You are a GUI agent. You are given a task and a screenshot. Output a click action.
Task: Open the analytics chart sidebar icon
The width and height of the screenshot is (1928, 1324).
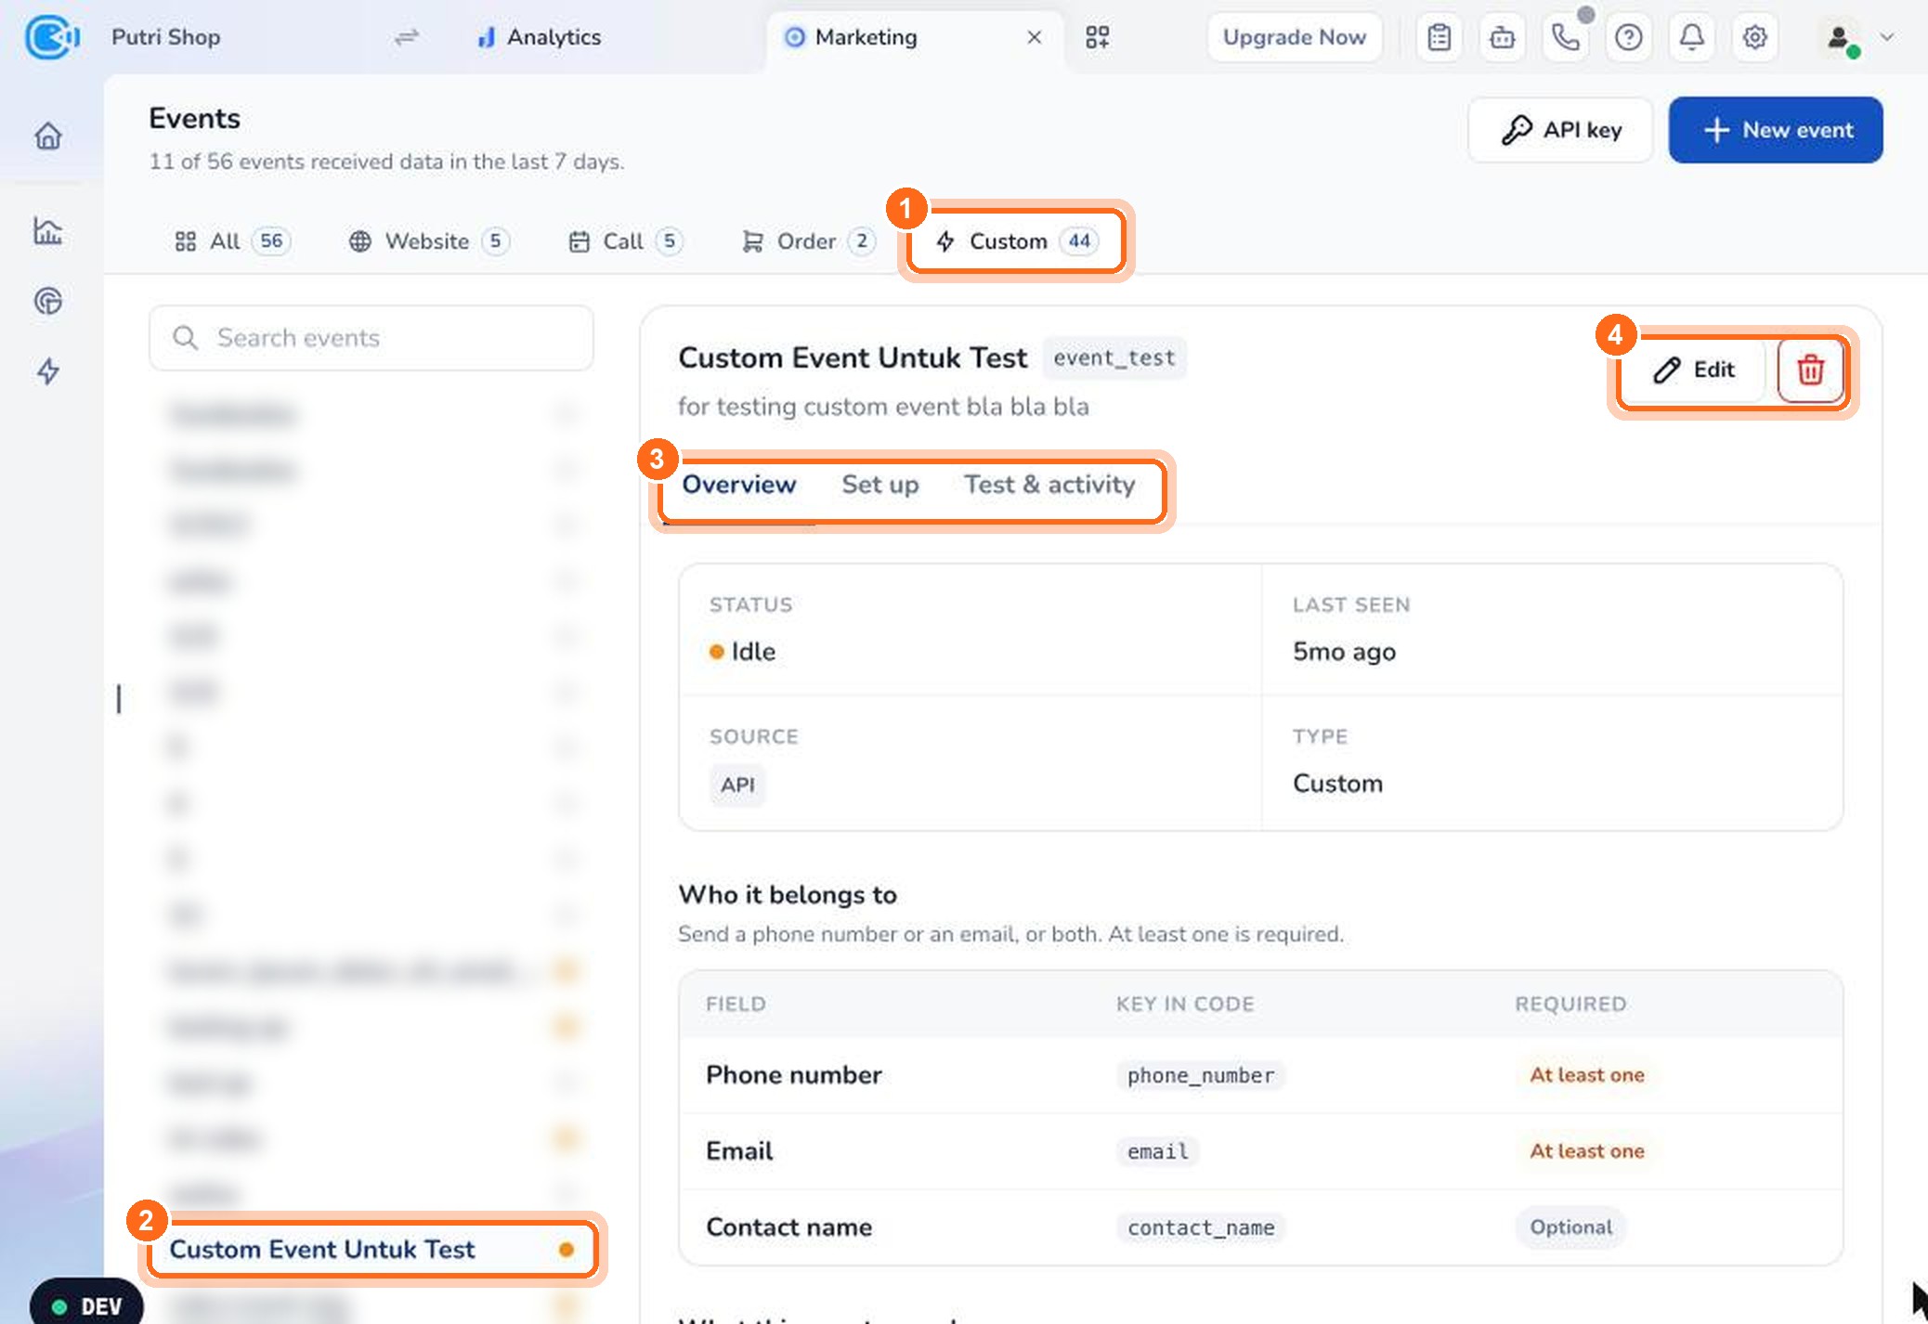tap(48, 230)
